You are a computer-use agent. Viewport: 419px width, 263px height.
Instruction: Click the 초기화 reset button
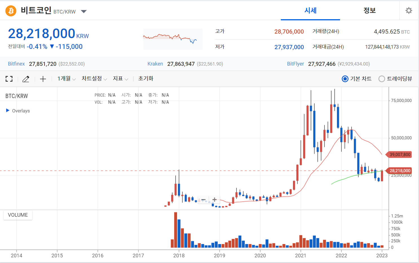coord(146,79)
